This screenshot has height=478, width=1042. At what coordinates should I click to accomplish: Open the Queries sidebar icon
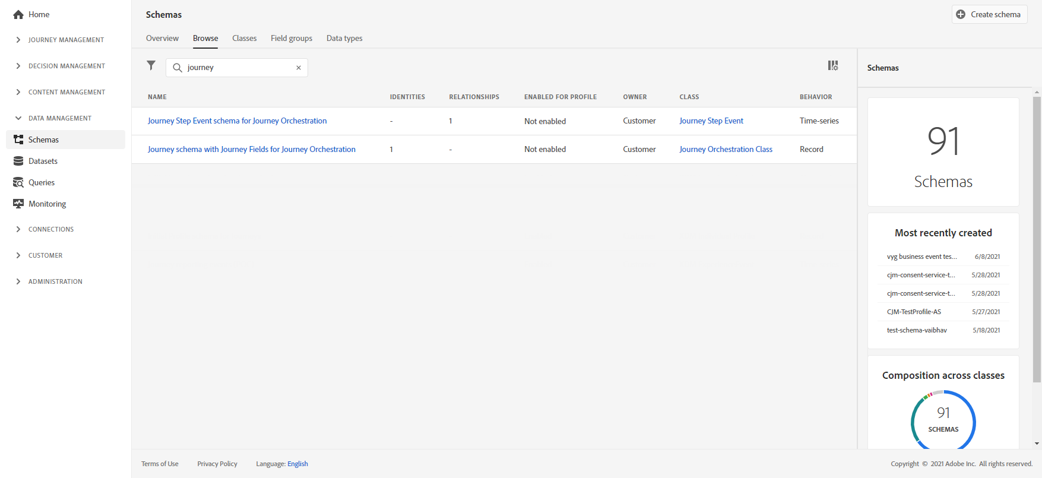click(18, 182)
